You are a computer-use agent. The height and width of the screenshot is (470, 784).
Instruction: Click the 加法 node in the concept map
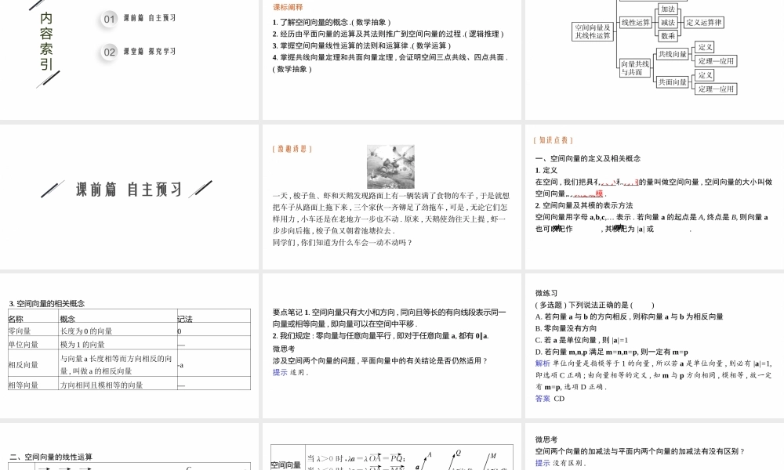coord(668,9)
